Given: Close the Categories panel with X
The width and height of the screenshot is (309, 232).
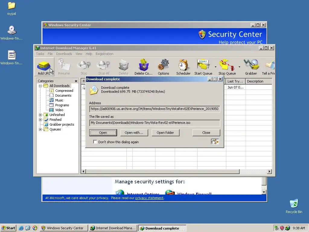Looking at the screenshot, I should tap(76, 81).
